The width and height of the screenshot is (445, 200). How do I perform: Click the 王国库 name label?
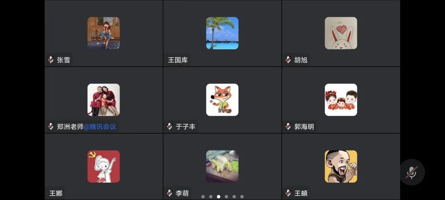178,60
